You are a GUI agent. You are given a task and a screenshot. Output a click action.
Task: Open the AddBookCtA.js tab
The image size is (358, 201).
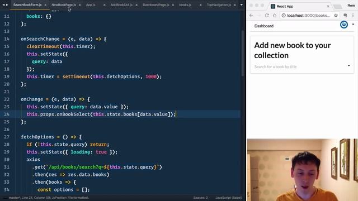pyautogui.click(x=121, y=5)
